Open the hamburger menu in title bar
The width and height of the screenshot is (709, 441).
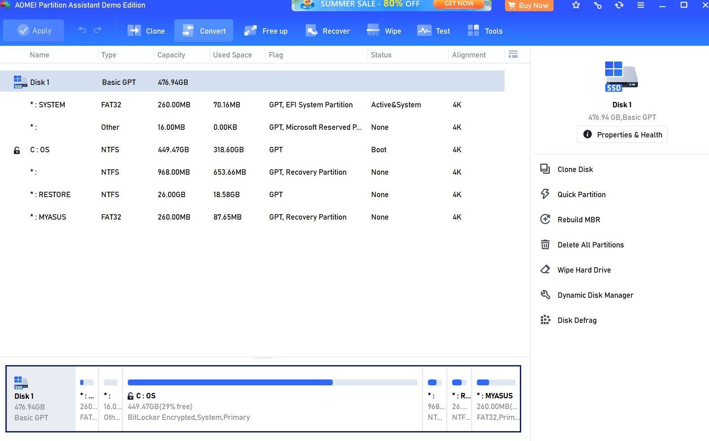[x=641, y=5]
